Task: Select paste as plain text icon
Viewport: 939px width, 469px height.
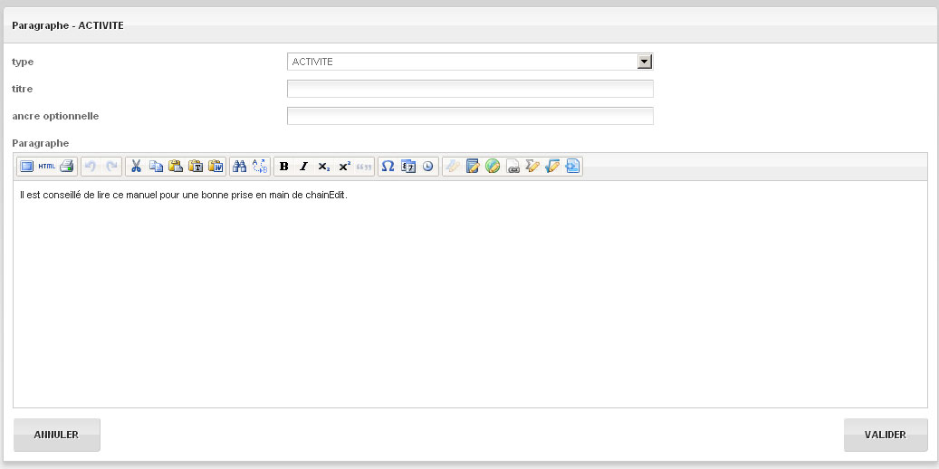Action: (x=196, y=167)
